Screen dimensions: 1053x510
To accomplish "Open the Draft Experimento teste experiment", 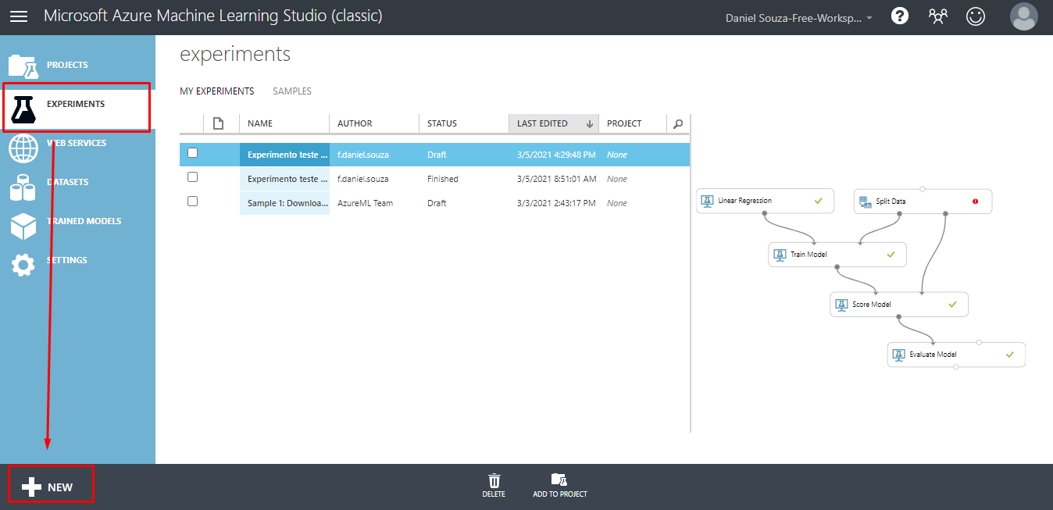I will 284,155.
